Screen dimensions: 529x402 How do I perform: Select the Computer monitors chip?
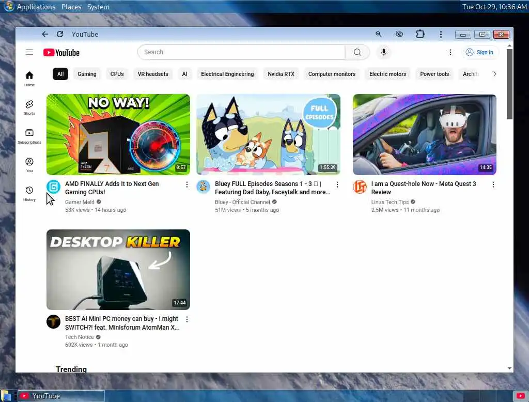click(332, 74)
